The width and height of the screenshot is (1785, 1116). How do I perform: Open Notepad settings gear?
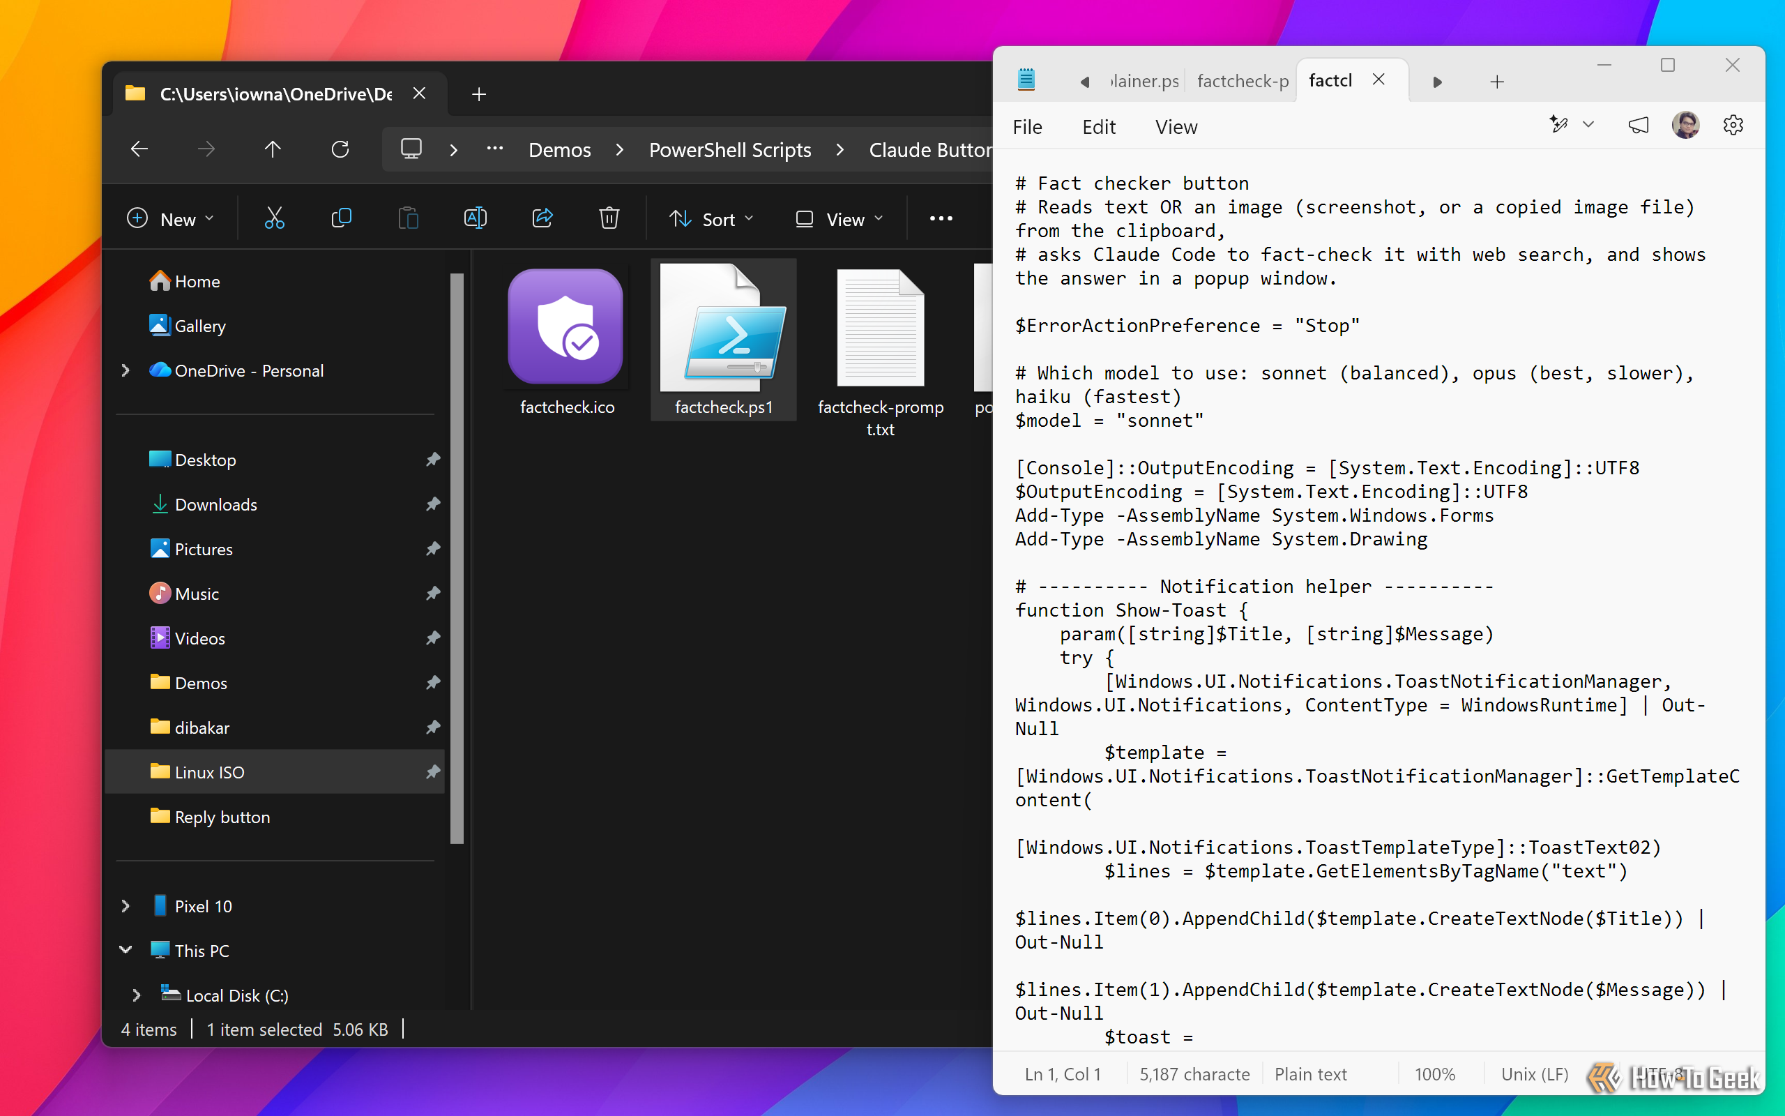(x=1733, y=126)
